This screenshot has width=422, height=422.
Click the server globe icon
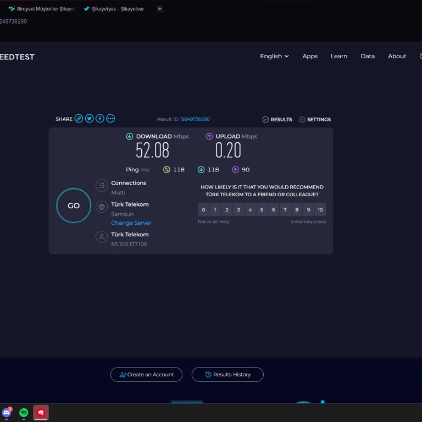(x=102, y=207)
